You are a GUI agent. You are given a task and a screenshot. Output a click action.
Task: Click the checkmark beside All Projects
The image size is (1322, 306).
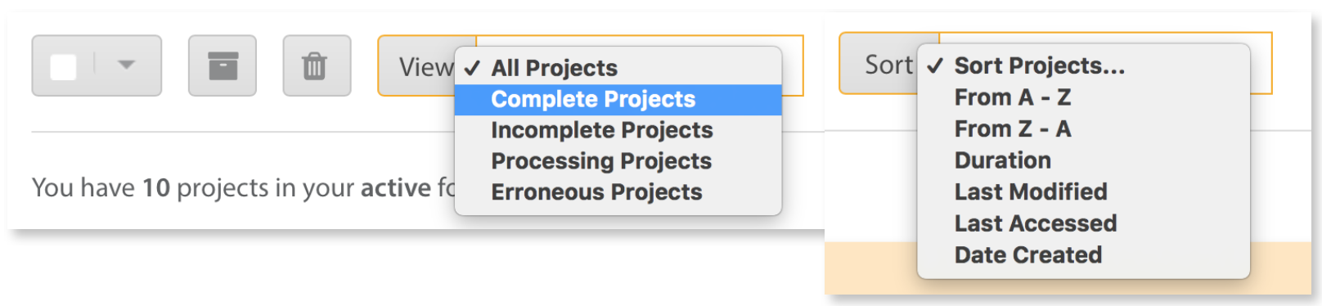(x=471, y=68)
